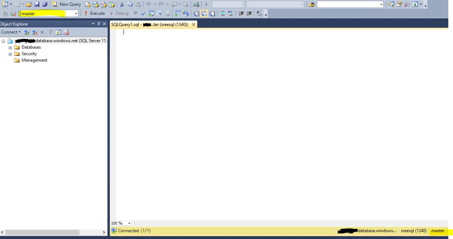Click the Parse query checkmark icon
The height and width of the screenshot is (239, 453).
143,13
